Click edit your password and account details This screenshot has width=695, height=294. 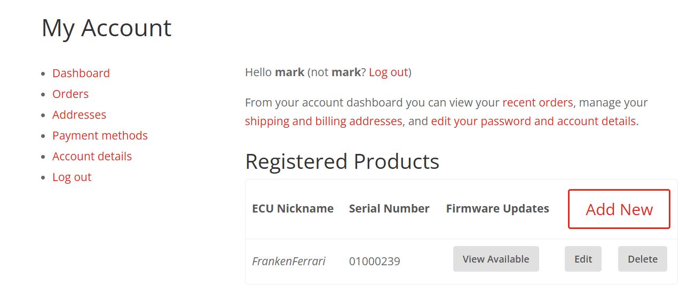[x=533, y=121]
